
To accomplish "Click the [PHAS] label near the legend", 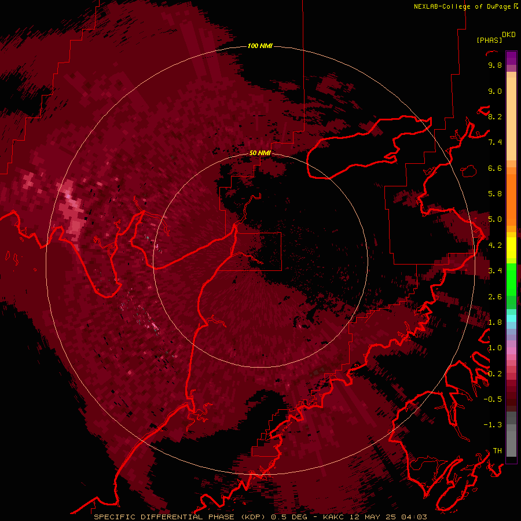I will tap(489, 40).
